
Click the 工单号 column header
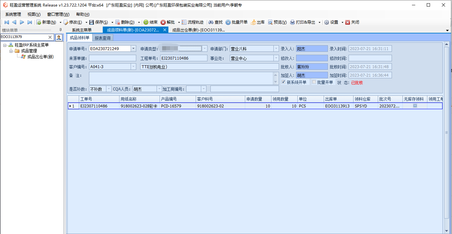pos(99,99)
